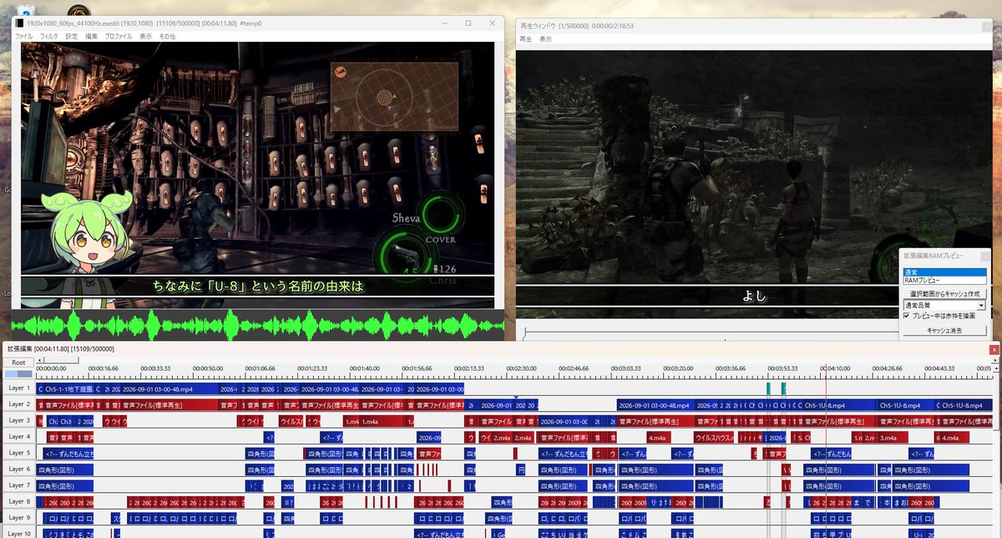This screenshot has width=1002, height=538.
Task: Click the timeline zoom scale gauge
Action: pyautogui.click(x=18, y=374)
